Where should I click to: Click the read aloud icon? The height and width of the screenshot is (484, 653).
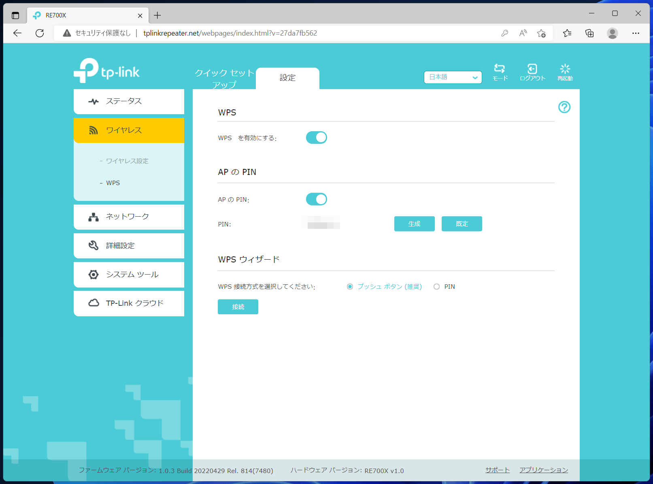click(x=523, y=33)
